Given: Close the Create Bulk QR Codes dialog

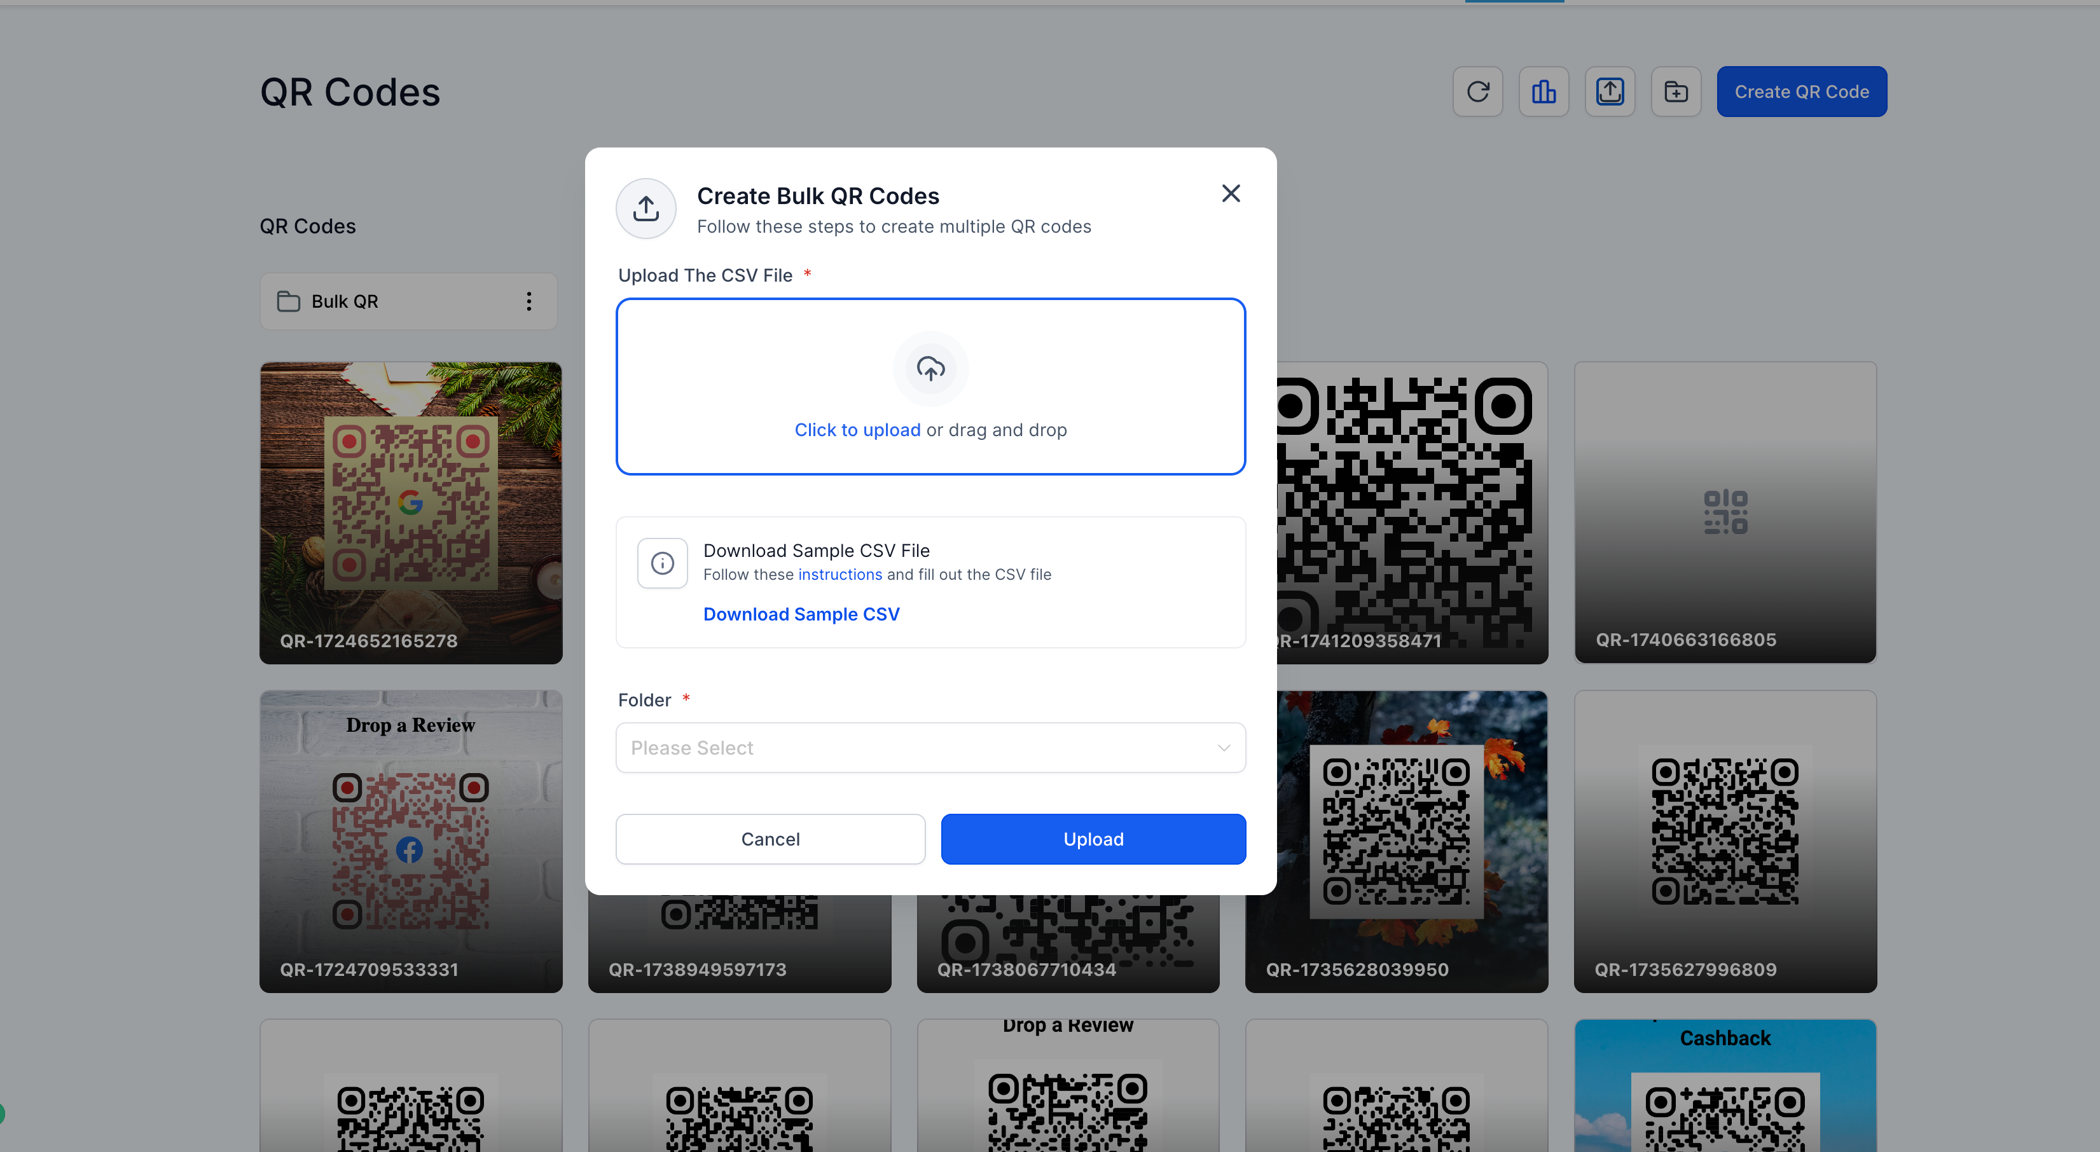Looking at the screenshot, I should (1230, 193).
